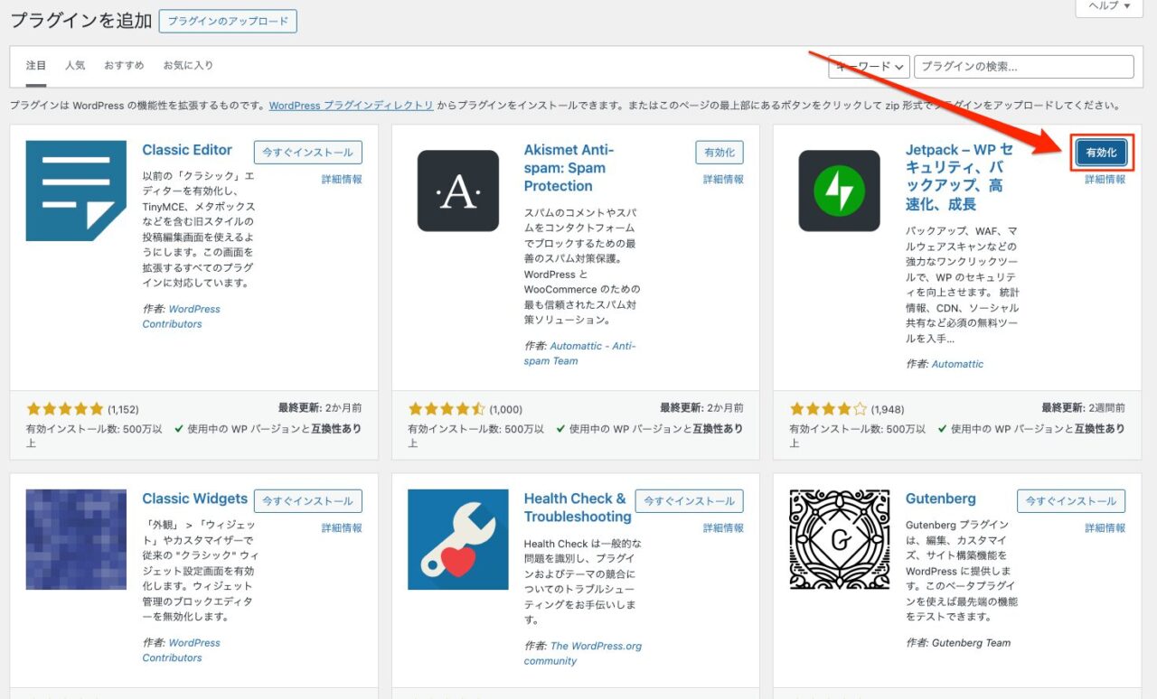
Task: Select the Jetpack 最終更新: 2週間前 text
Action: (1083, 408)
